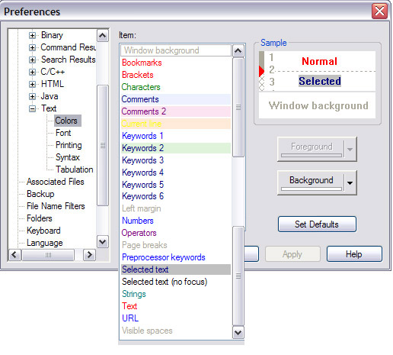Screen dimensions: 393x355
Task: Expand the C/C++ tree node
Action: coord(32,72)
